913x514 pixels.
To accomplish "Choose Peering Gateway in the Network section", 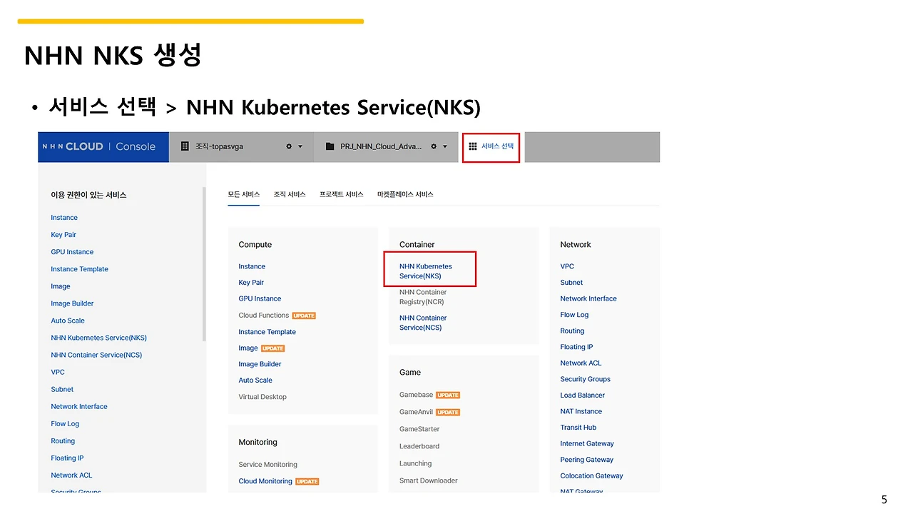I will (x=587, y=460).
